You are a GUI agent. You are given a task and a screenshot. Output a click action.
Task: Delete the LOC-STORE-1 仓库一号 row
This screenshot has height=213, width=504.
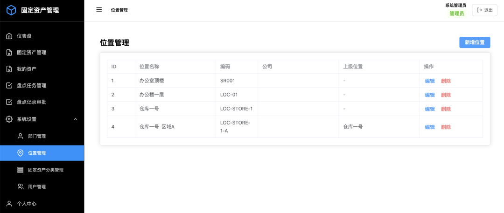tap(446, 109)
